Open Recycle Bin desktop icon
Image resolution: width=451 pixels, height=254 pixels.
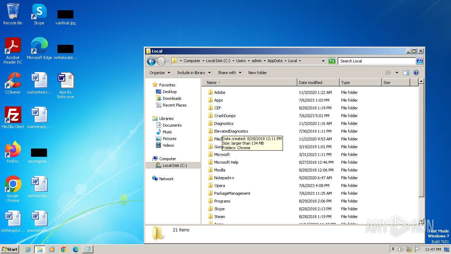13,14
